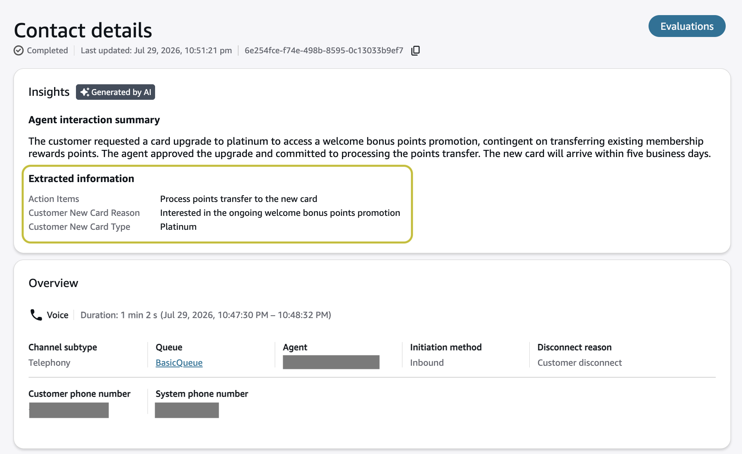Open the BasicQueue link
Viewport: 742px width, 454px height.
pos(179,363)
